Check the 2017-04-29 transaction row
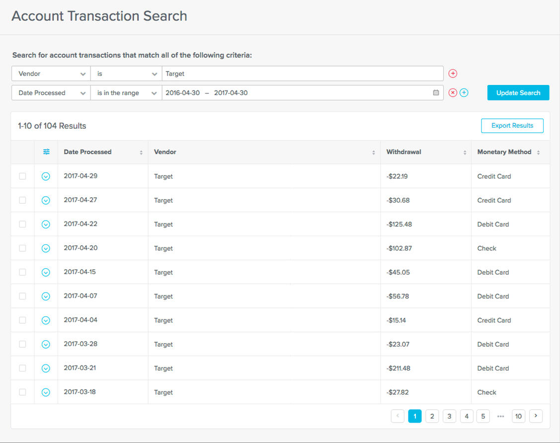The height and width of the screenshot is (443, 560). (x=22, y=176)
